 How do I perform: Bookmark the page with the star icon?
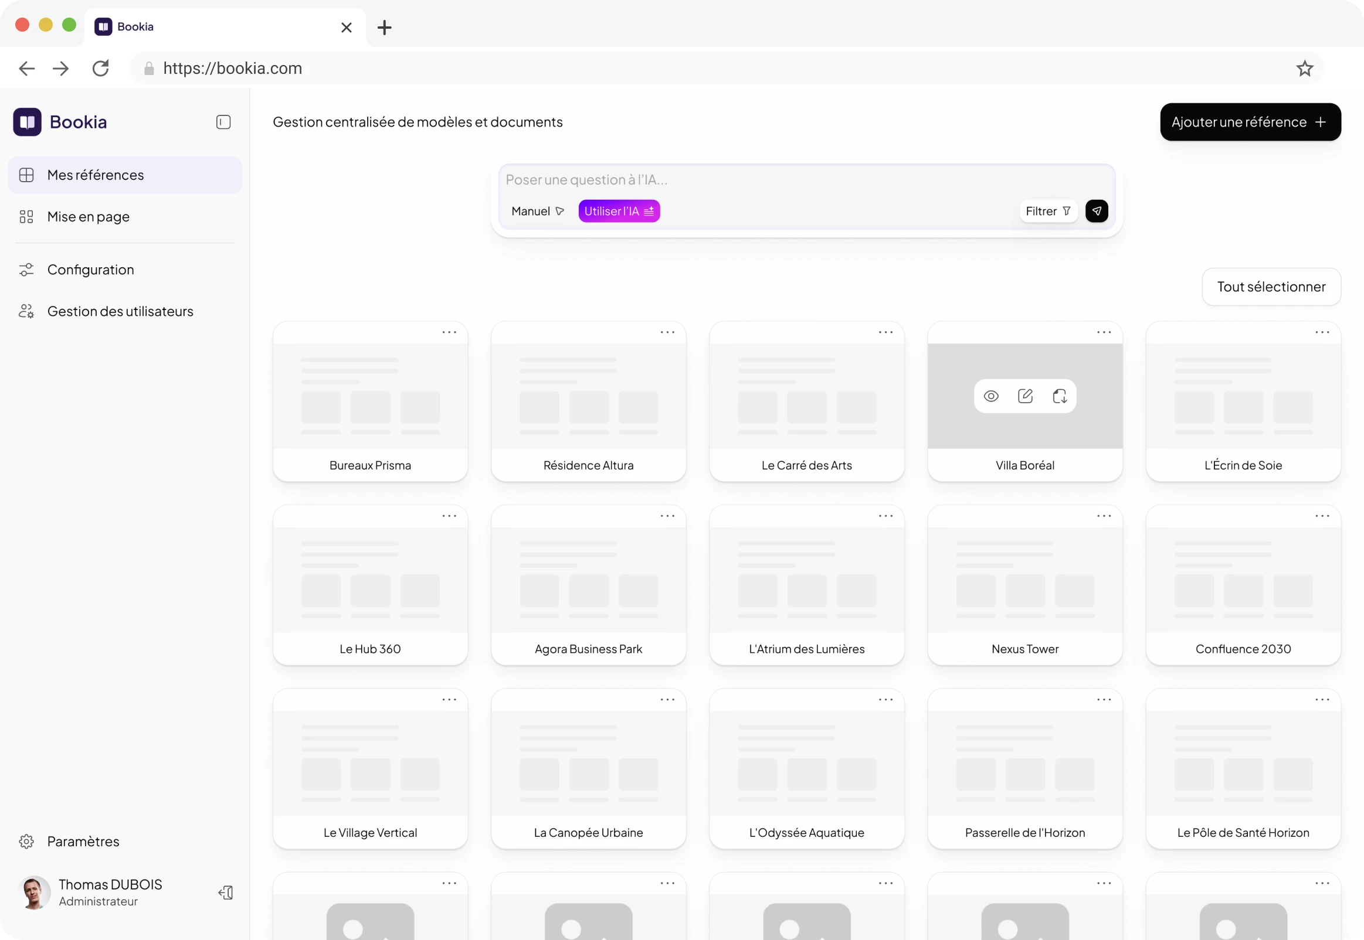[x=1305, y=69]
